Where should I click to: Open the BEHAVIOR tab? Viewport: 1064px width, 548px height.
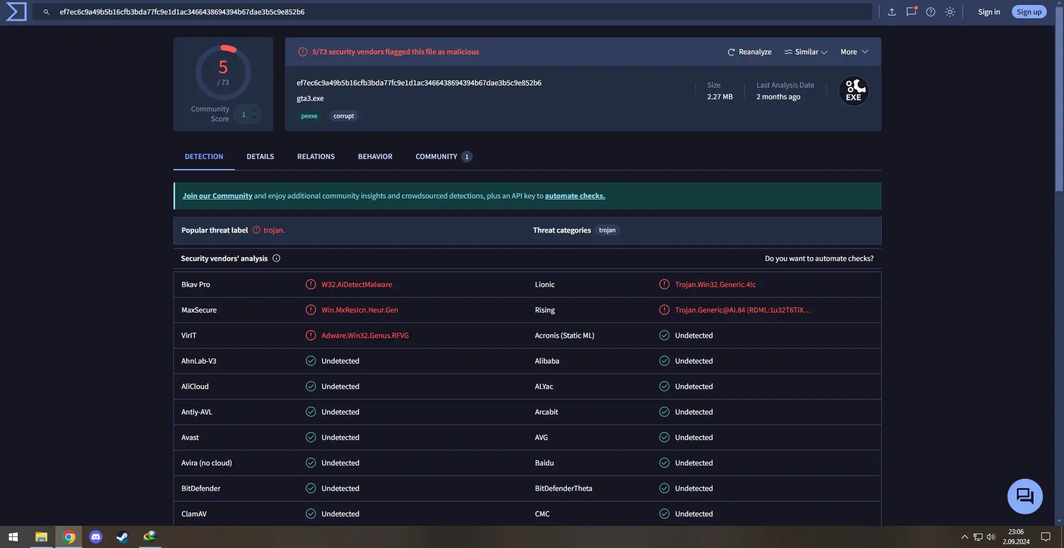(375, 157)
